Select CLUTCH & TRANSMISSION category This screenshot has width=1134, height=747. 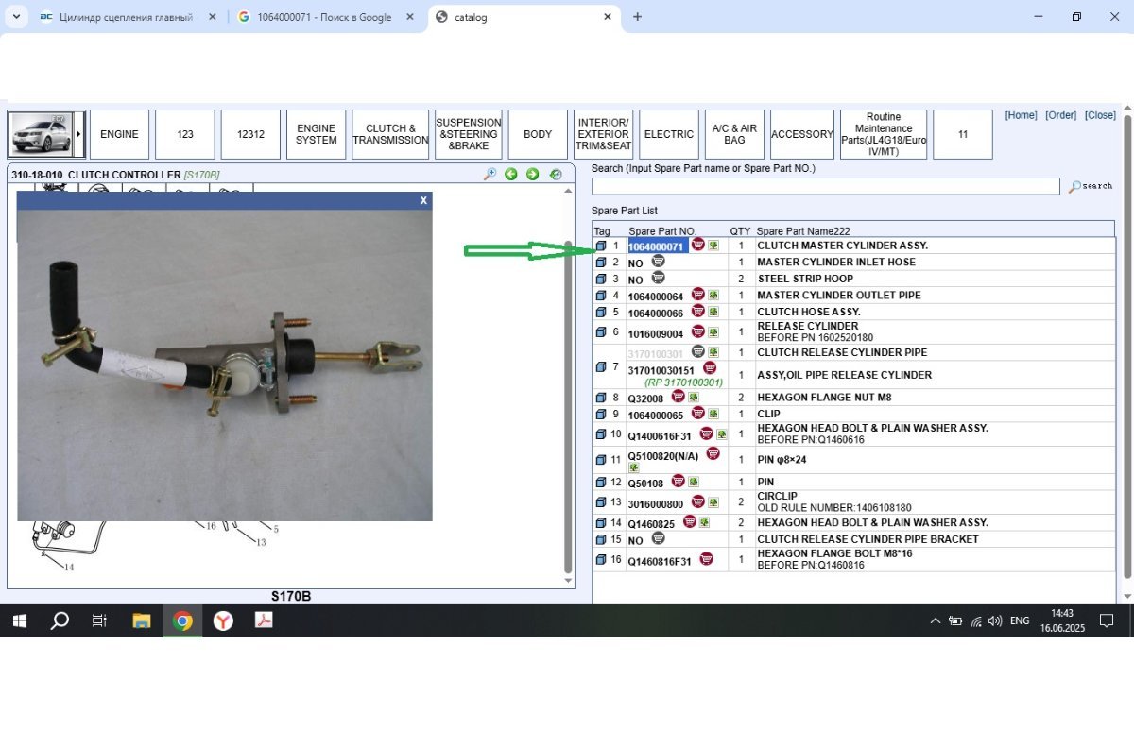click(390, 134)
